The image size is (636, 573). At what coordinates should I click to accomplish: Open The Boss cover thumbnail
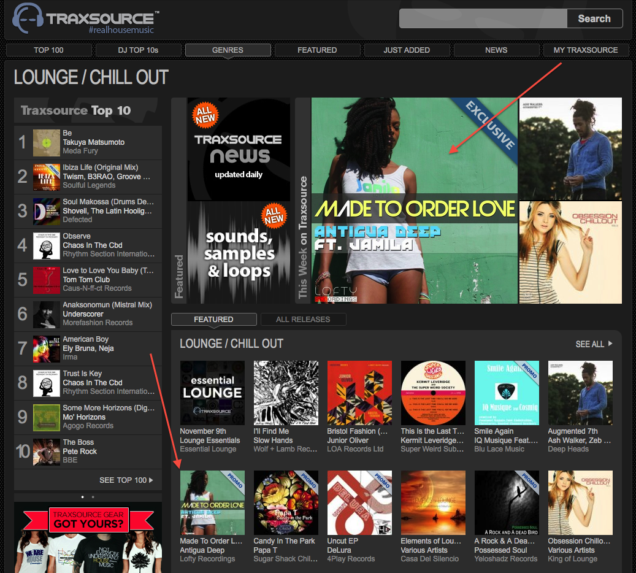[x=47, y=452]
